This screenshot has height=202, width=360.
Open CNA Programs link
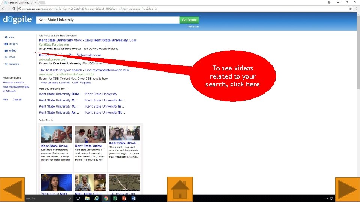(x=81, y=83)
